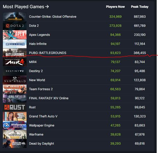Open the PUBG Battlegrounds thumbnail
The image size is (158, 153).
[15, 53]
